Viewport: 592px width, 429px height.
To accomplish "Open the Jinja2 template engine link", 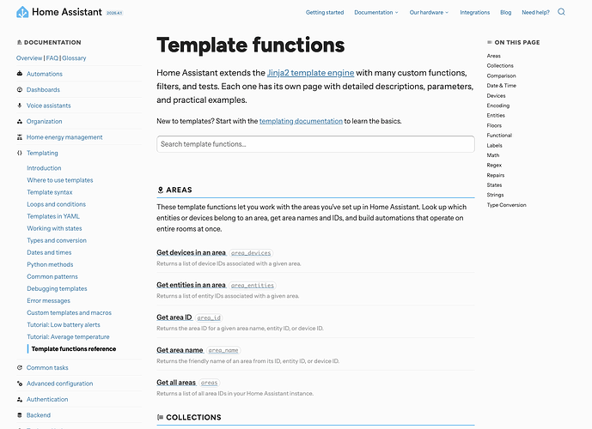I will (x=311, y=74).
